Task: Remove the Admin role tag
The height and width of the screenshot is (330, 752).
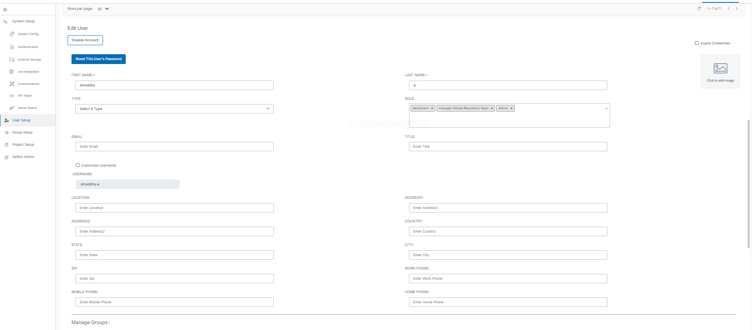Action: (x=512, y=108)
